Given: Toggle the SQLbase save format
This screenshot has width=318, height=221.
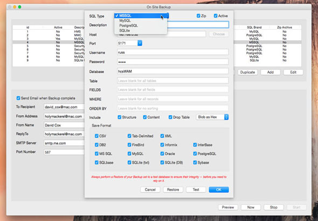Looking at the screenshot, I should coord(96,162).
